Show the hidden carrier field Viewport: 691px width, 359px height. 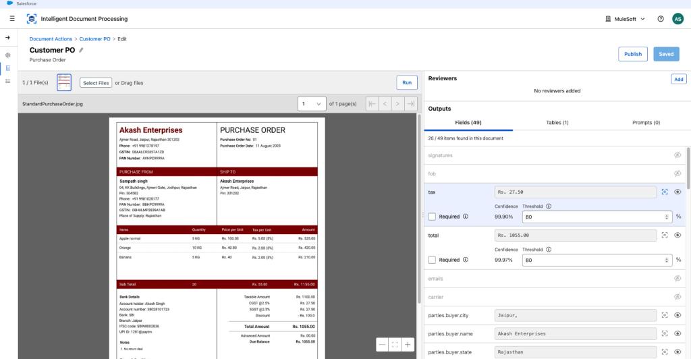pyautogui.click(x=678, y=297)
